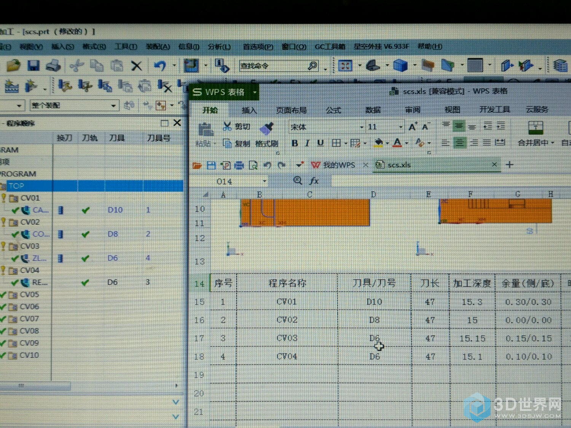Open the name box dropdown for O14
The image size is (571, 428).
264,181
